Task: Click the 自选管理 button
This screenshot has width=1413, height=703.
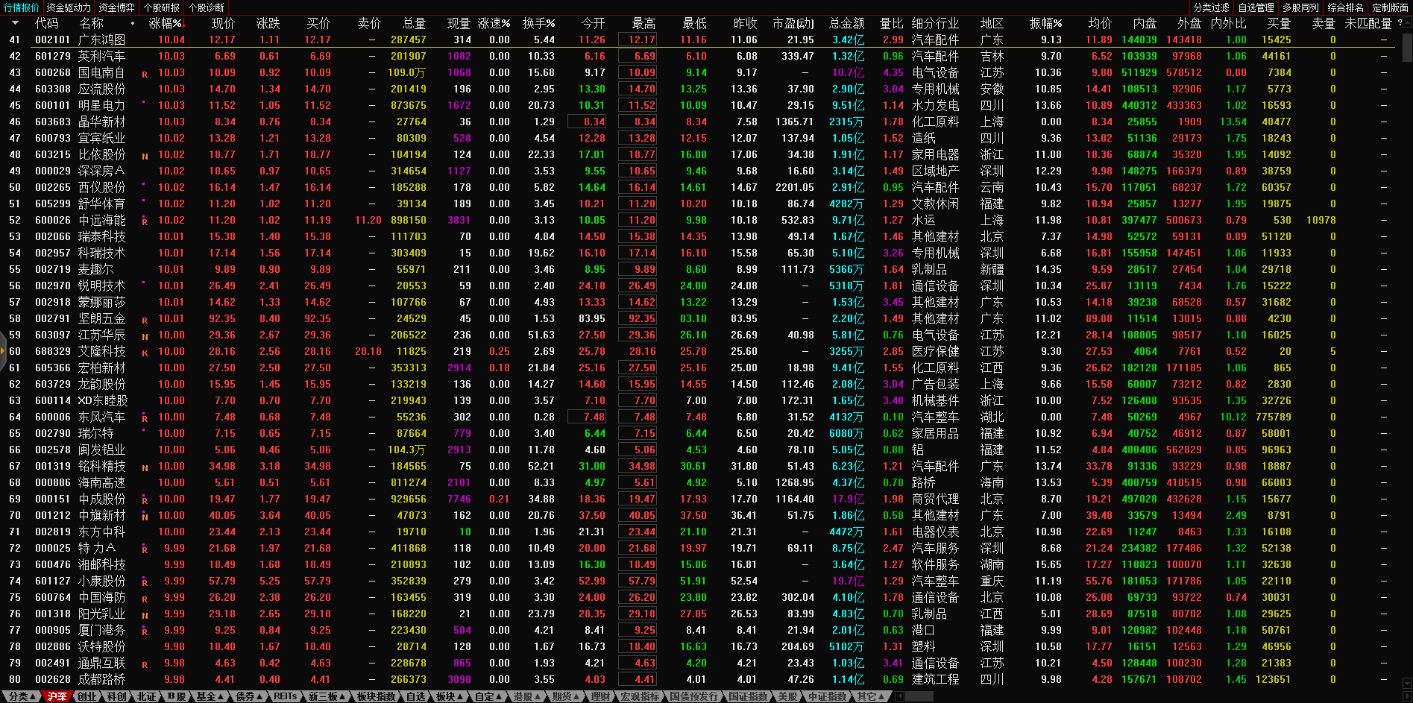Action: (x=1256, y=7)
